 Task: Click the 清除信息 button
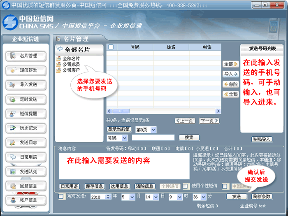pos(145,186)
